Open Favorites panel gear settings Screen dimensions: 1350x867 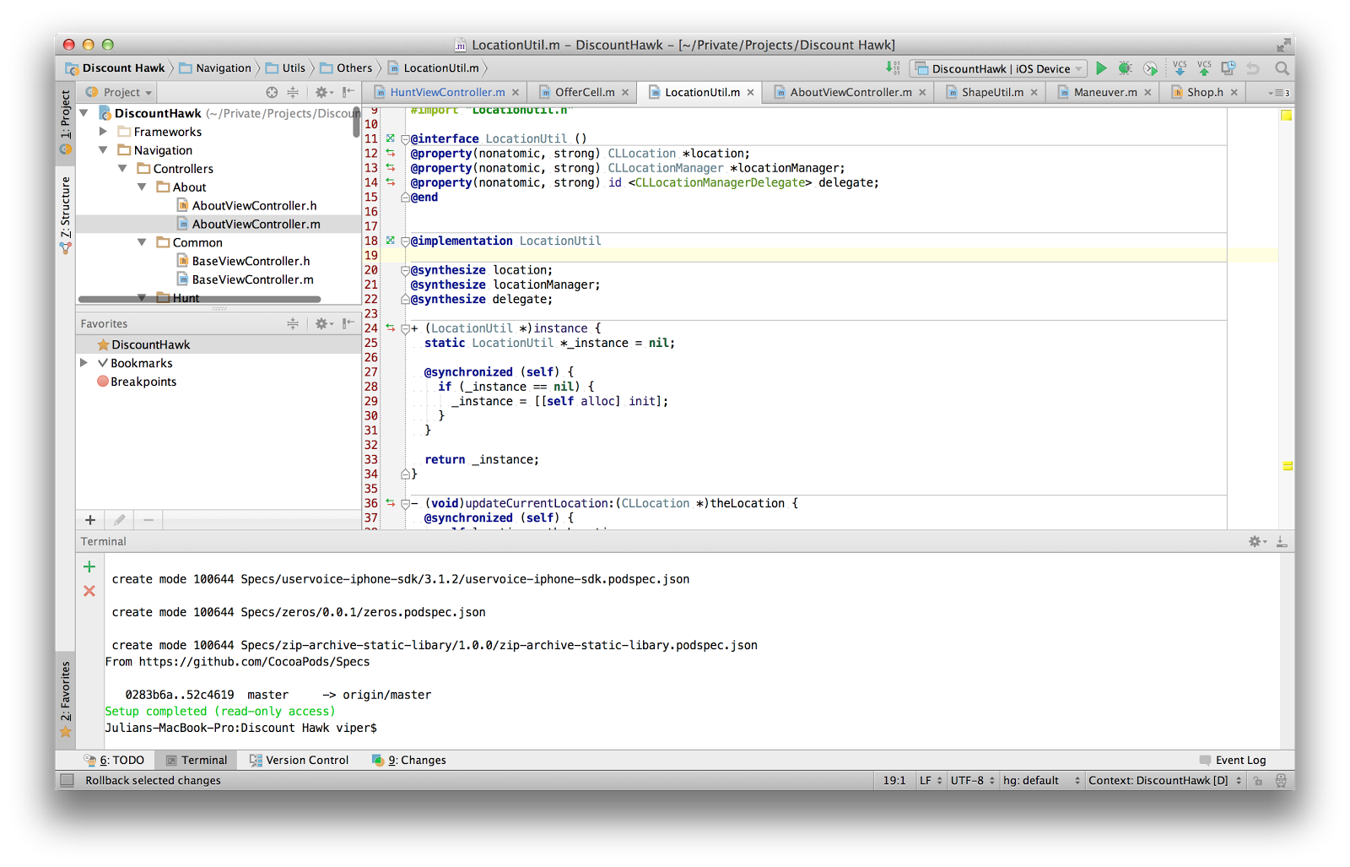pyautogui.click(x=324, y=323)
